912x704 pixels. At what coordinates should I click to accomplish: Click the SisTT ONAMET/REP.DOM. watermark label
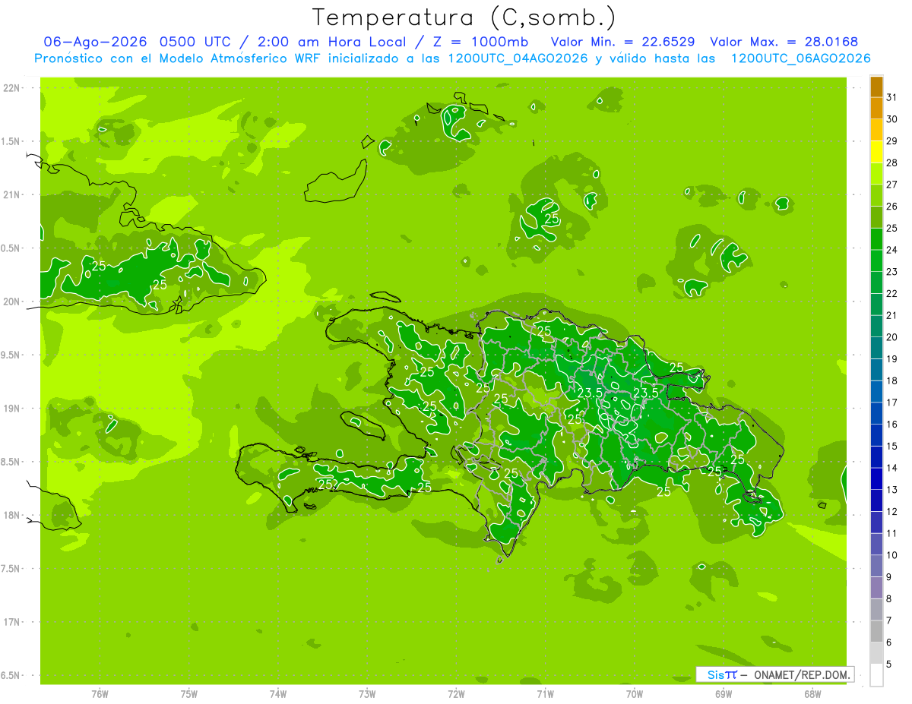pyautogui.click(x=775, y=674)
